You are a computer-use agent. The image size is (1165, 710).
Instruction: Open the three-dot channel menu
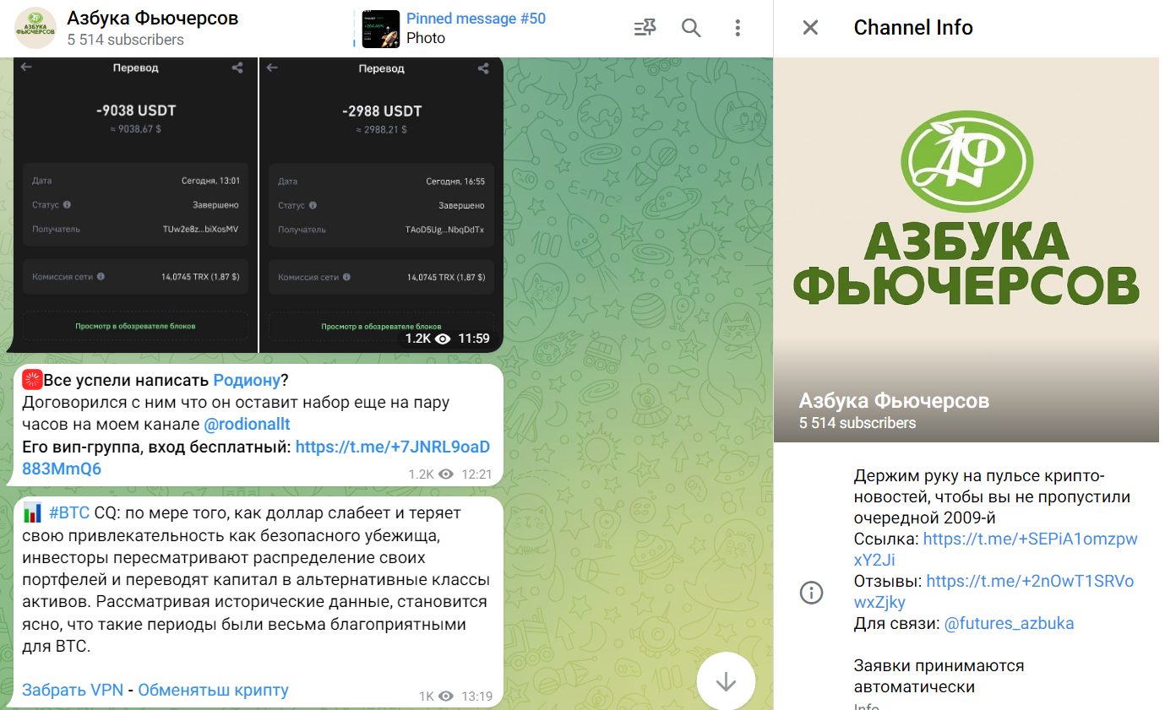pyautogui.click(x=738, y=29)
